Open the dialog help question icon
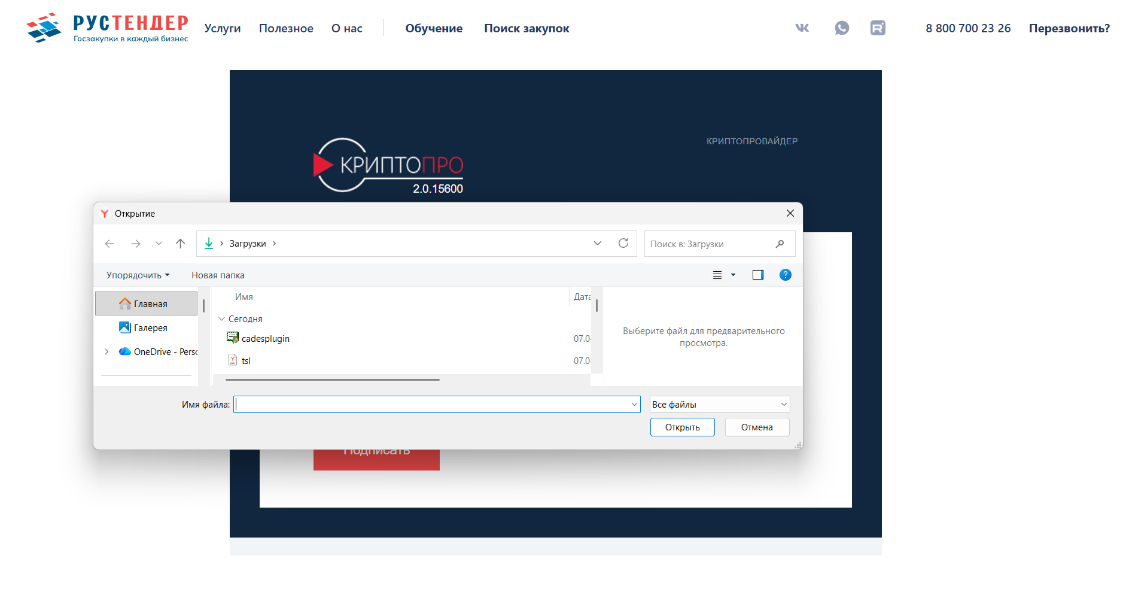 (785, 275)
